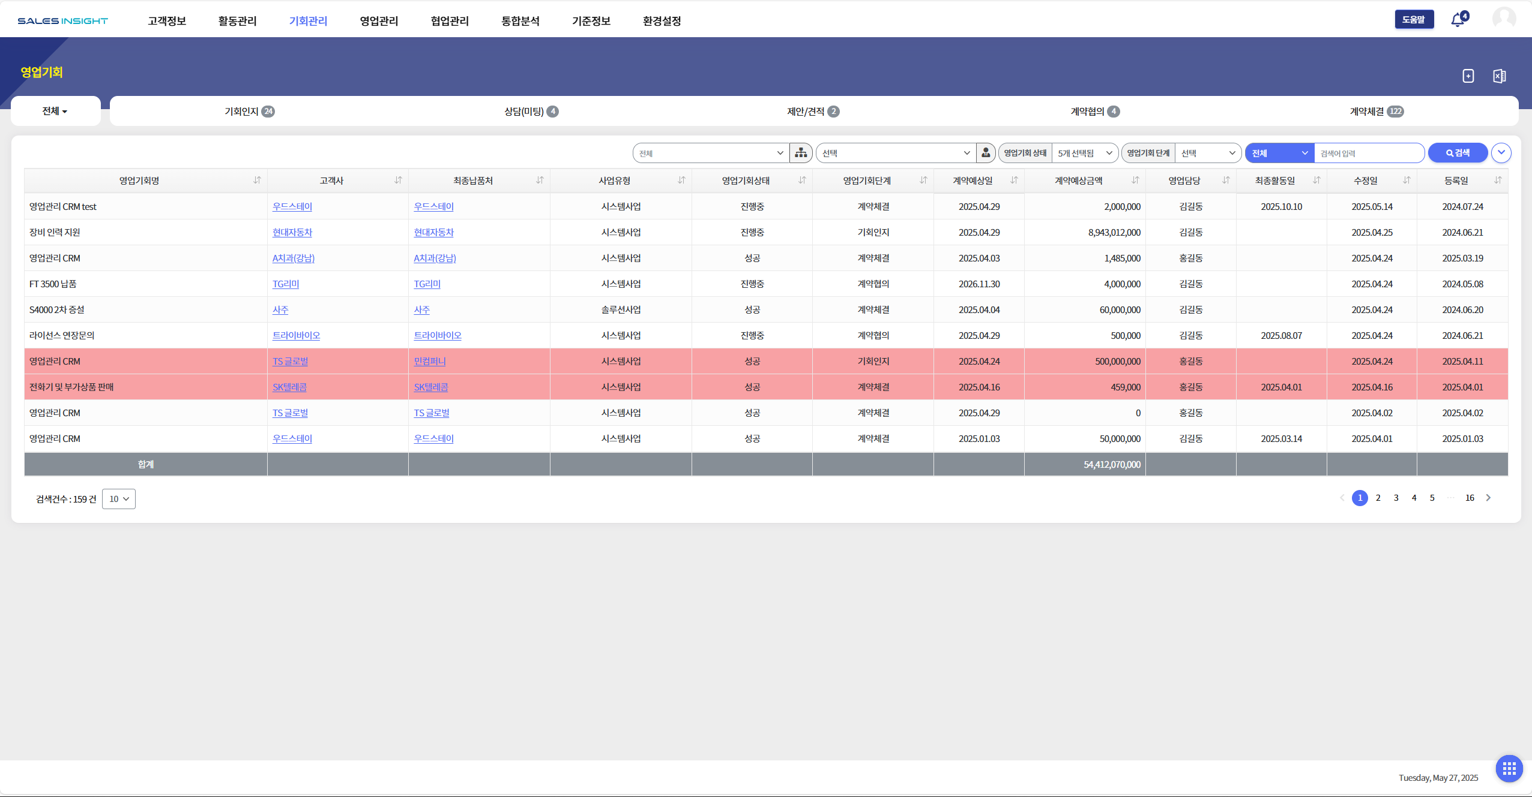Expand the 전체 department select box
Screen dimensions: 1532x797
711,153
